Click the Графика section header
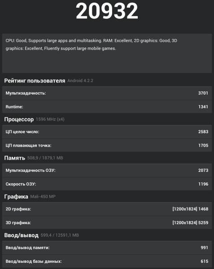The image size is (214, 269). (x=16, y=197)
